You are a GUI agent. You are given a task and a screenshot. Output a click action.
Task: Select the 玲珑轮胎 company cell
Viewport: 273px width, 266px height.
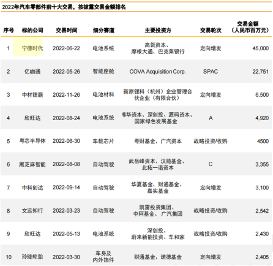click(32, 257)
